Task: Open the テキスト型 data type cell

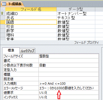Action: tap(76, 18)
